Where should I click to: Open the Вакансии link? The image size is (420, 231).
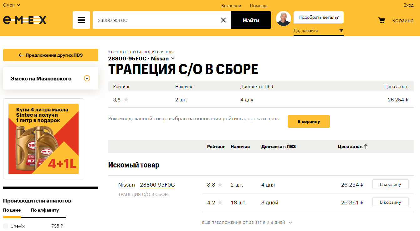pyautogui.click(x=231, y=6)
